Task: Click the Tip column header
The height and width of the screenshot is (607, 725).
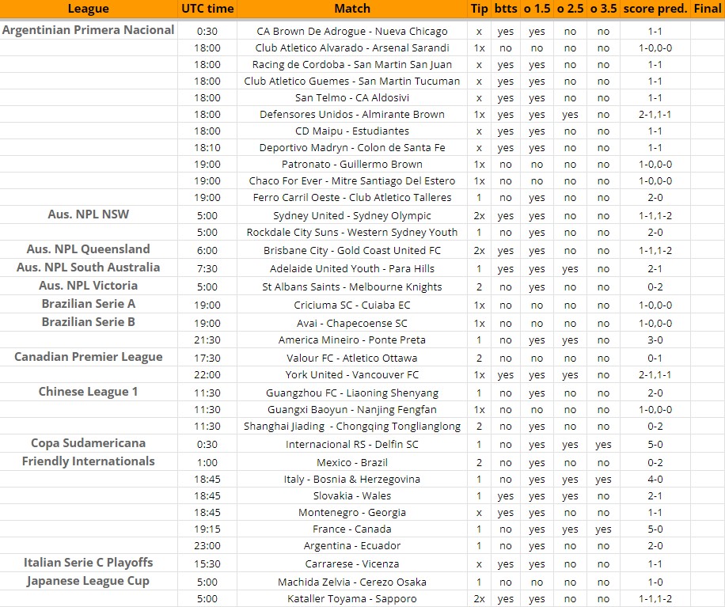Action: coord(479,9)
